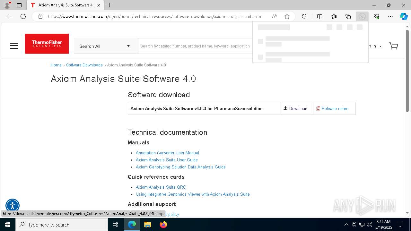Open the clock and calendar
The width and height of the screenshot is (411, 231).
click(x=384, y=225)
